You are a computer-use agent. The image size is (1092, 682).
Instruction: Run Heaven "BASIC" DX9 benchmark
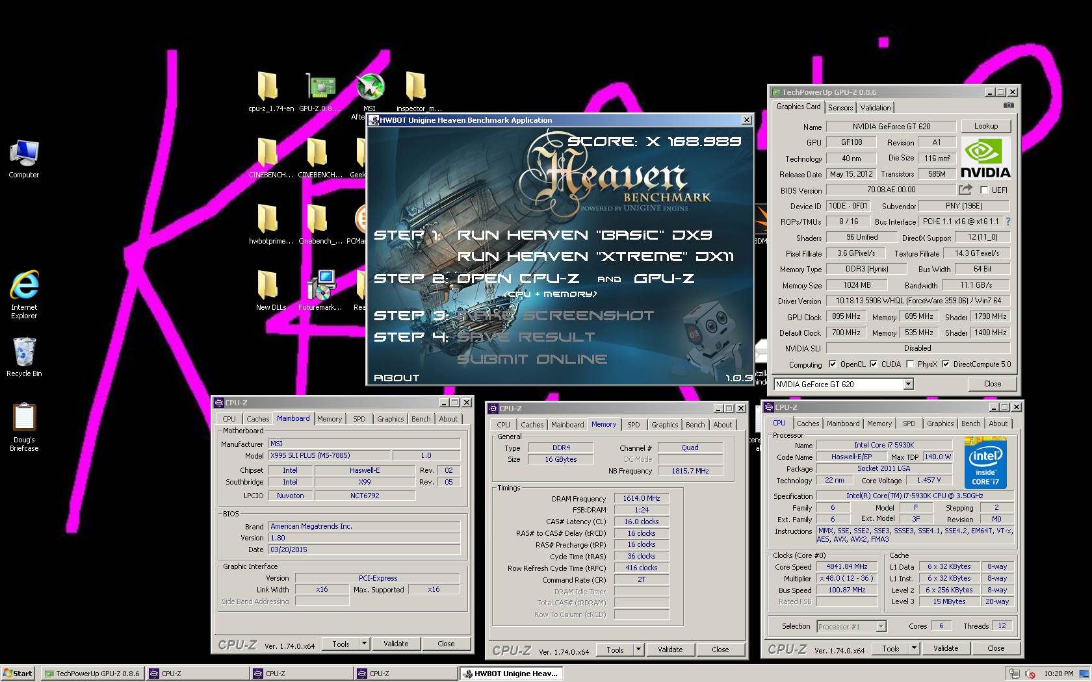[584, 235]
